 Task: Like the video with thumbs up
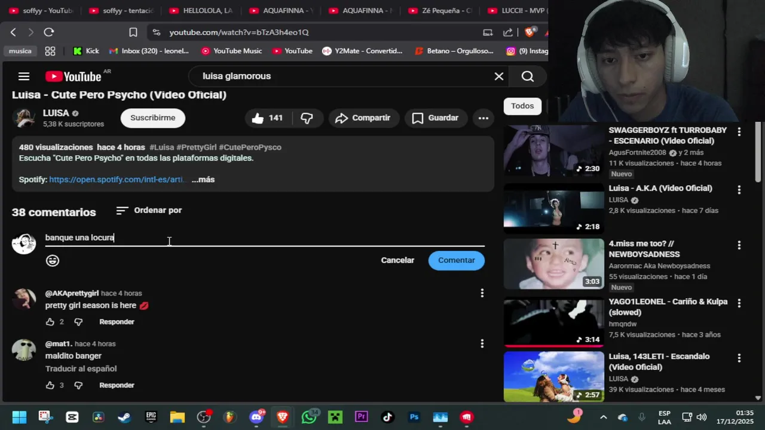point(267,118)
